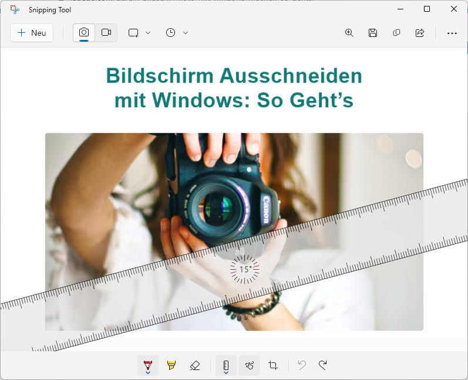The width and height of the screenshot is (468, 380).
Task: Click the zoom magnifier icon
Action: 349,33
